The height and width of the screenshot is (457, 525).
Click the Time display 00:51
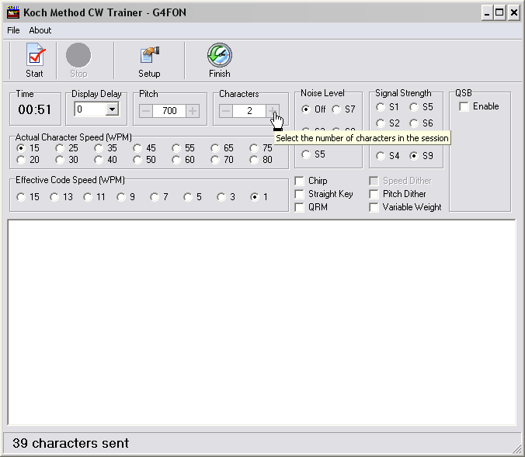click(35, 109)
